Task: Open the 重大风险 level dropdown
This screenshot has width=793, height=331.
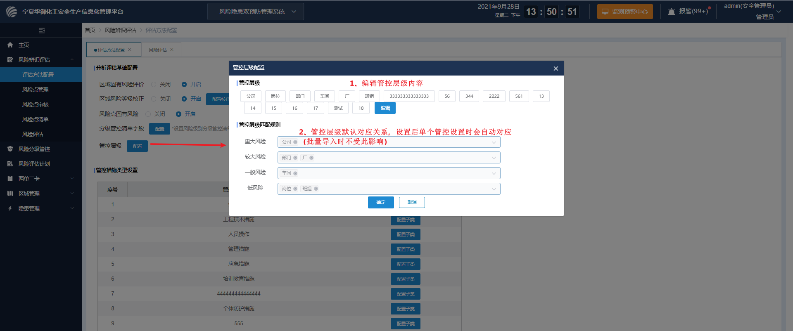Action: pyautogui.click(x=494, y=142)
